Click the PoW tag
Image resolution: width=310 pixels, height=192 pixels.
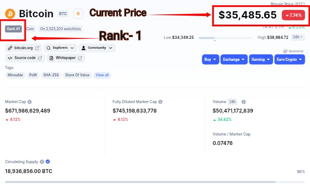33,75
